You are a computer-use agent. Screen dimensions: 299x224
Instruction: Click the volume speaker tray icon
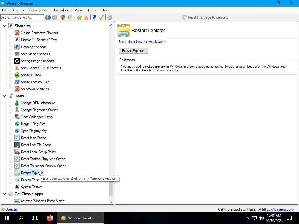261,218
